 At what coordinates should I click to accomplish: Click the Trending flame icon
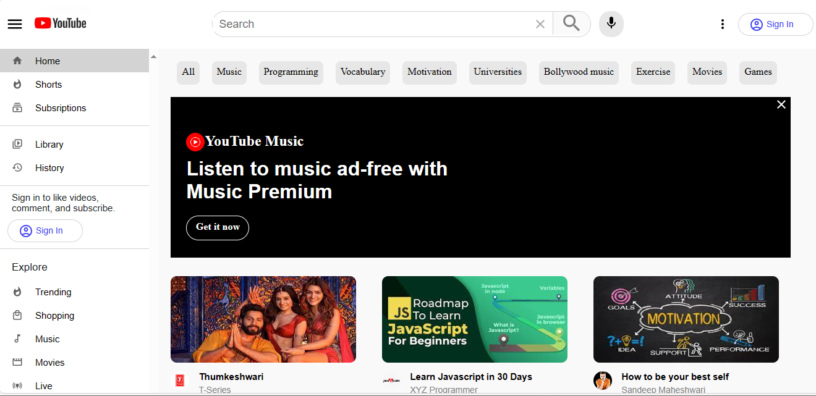click(17, 292)
